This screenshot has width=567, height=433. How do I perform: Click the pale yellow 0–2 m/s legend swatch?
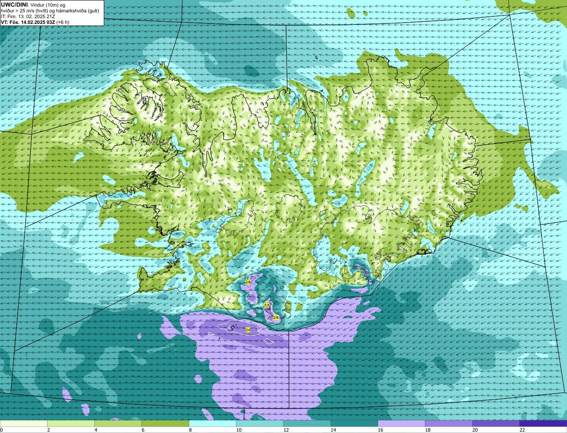click(x=23, y=423)
